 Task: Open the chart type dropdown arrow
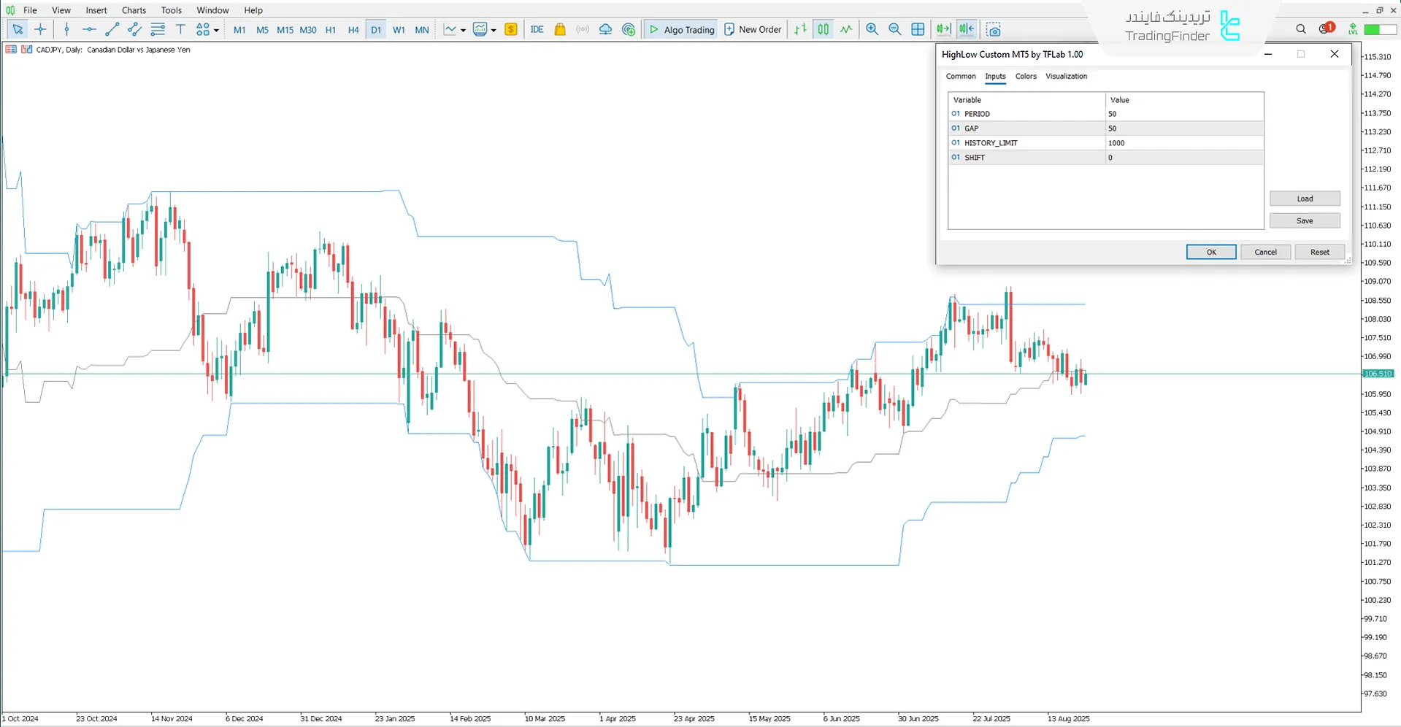pyautogui.click(x=462, y=30)
